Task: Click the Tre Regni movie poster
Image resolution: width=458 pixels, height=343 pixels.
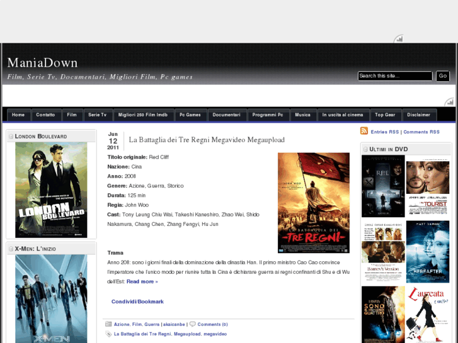Action: tap(314, 203)
